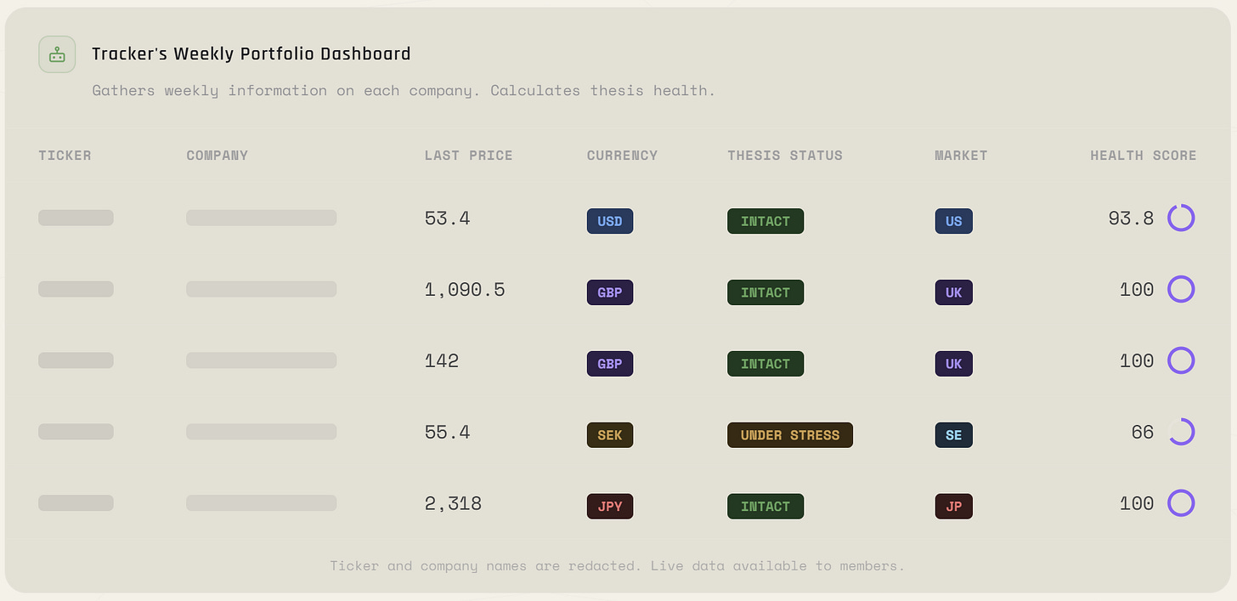Click the INTACT badge in the 1,090.5 row

pyautogui.click(x=765, y=292)
